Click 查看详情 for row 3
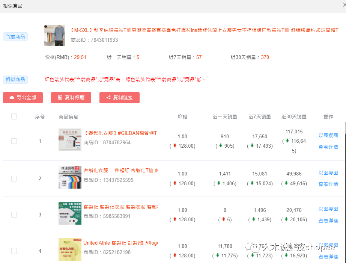Image resolution: width=346 pixels, height=263 pixels. coord(328,221)
